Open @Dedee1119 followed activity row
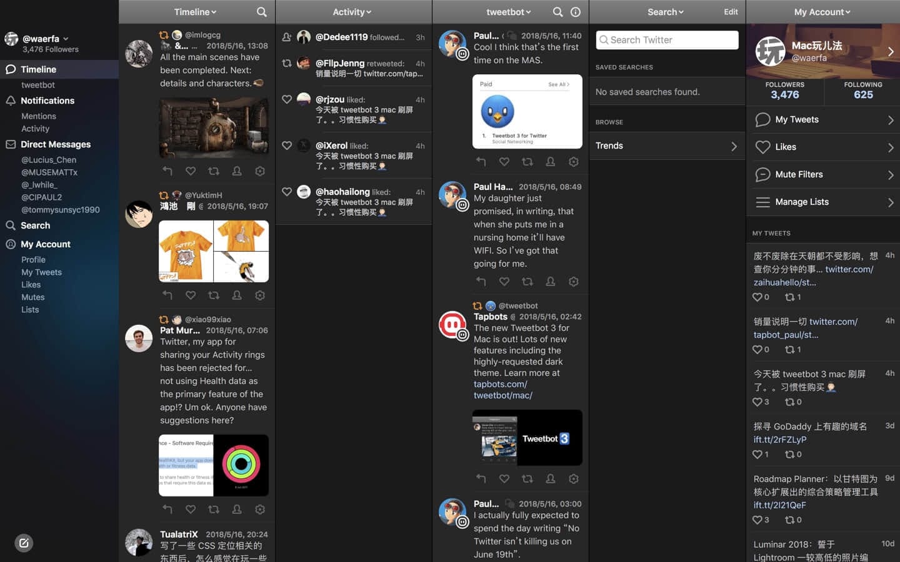The image size is (900, 562). click(x=354, y=37)
